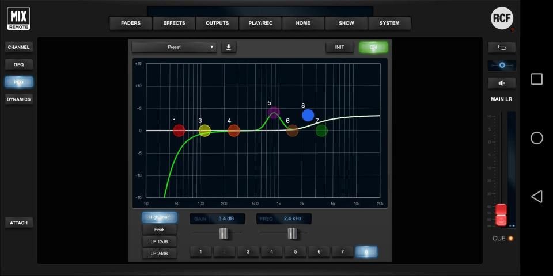Click the red band 1 EQ node

tap(179, 131)
